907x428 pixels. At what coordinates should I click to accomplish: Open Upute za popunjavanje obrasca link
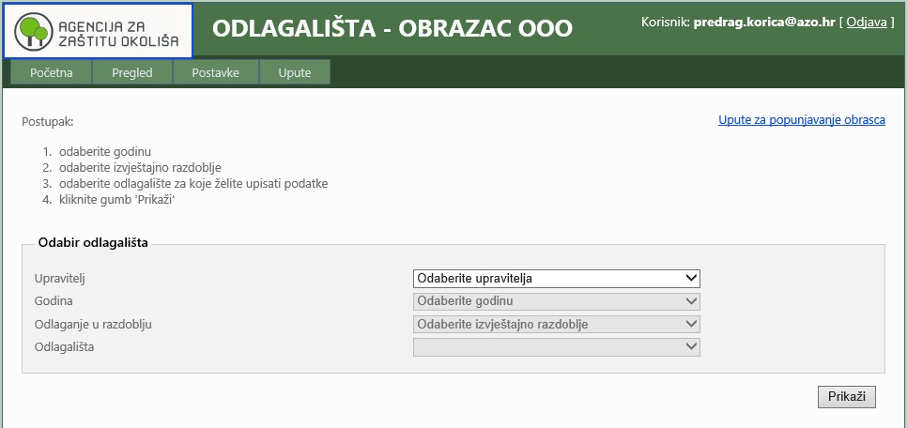coord(801,120)
